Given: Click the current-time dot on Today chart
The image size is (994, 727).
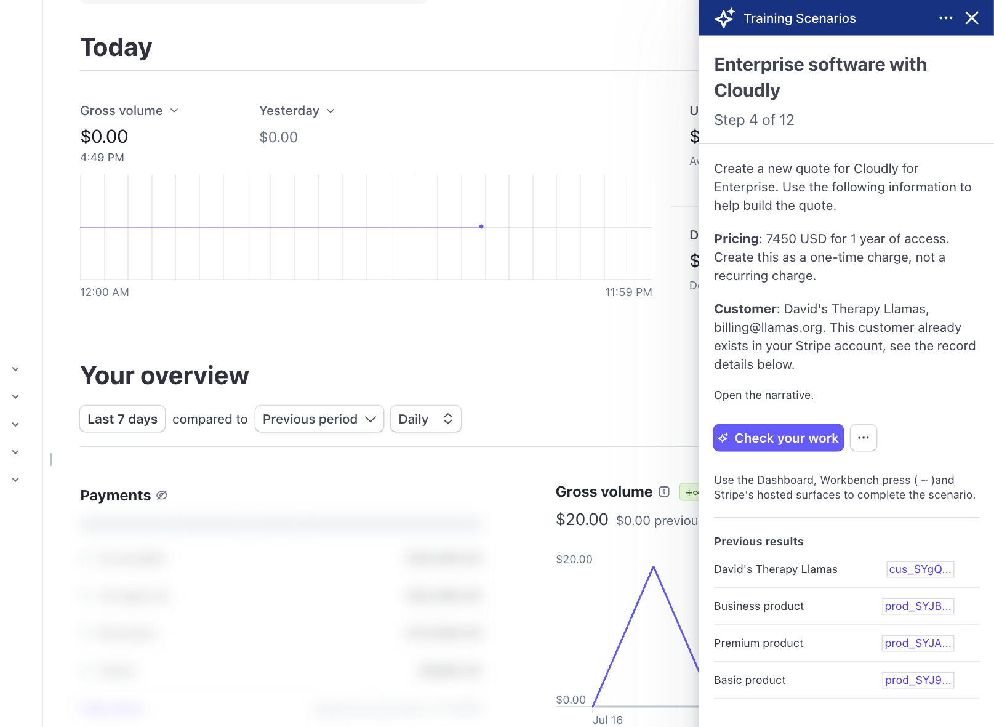Looking at the screenshot, I should 481,227.
